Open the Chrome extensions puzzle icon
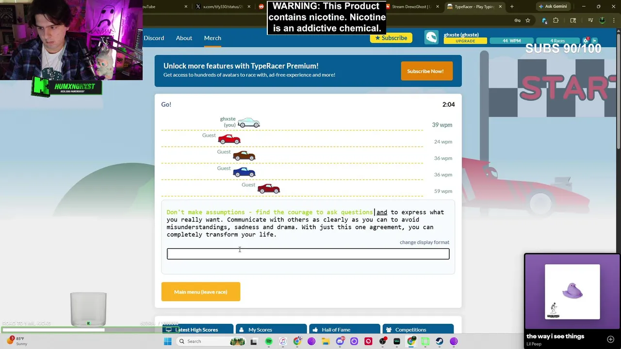The width and height of the screenshot is (621, 349). click(556, 20)
